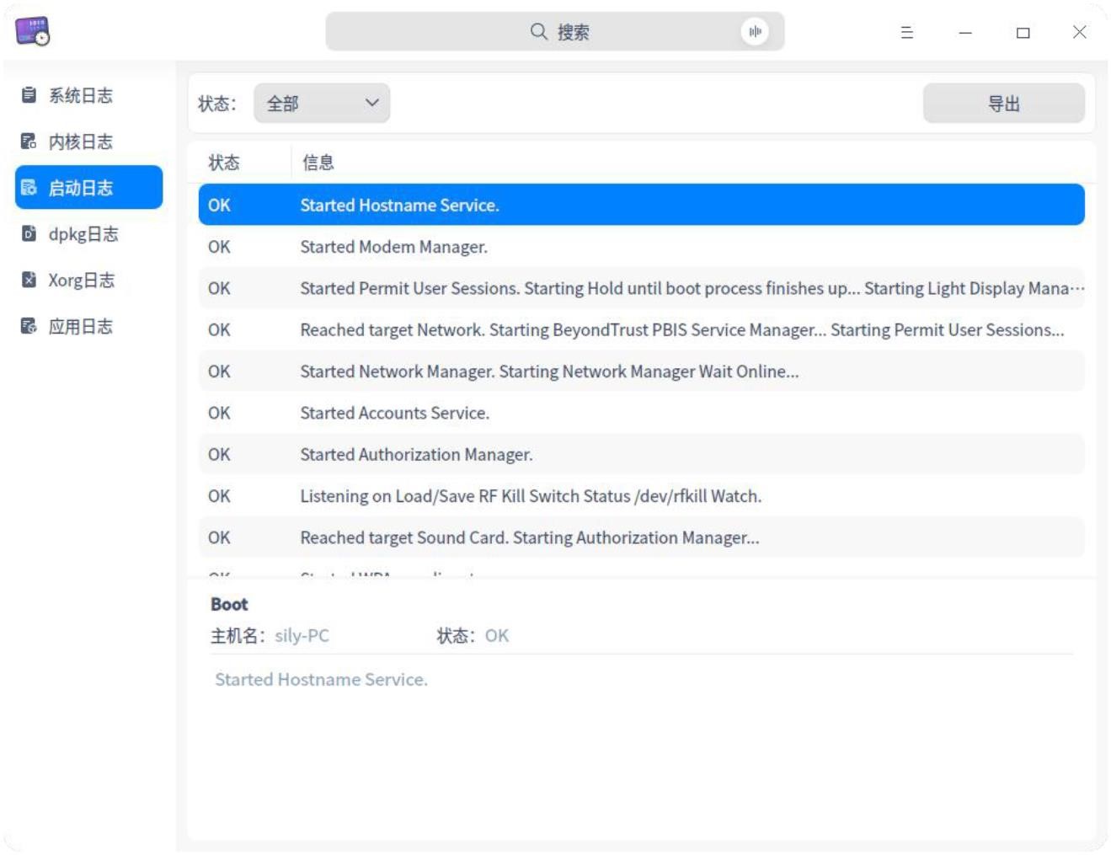This screenshot has height=855, width=1111.
Task: Maximize the log viewer window
Action: (1023, 32)
